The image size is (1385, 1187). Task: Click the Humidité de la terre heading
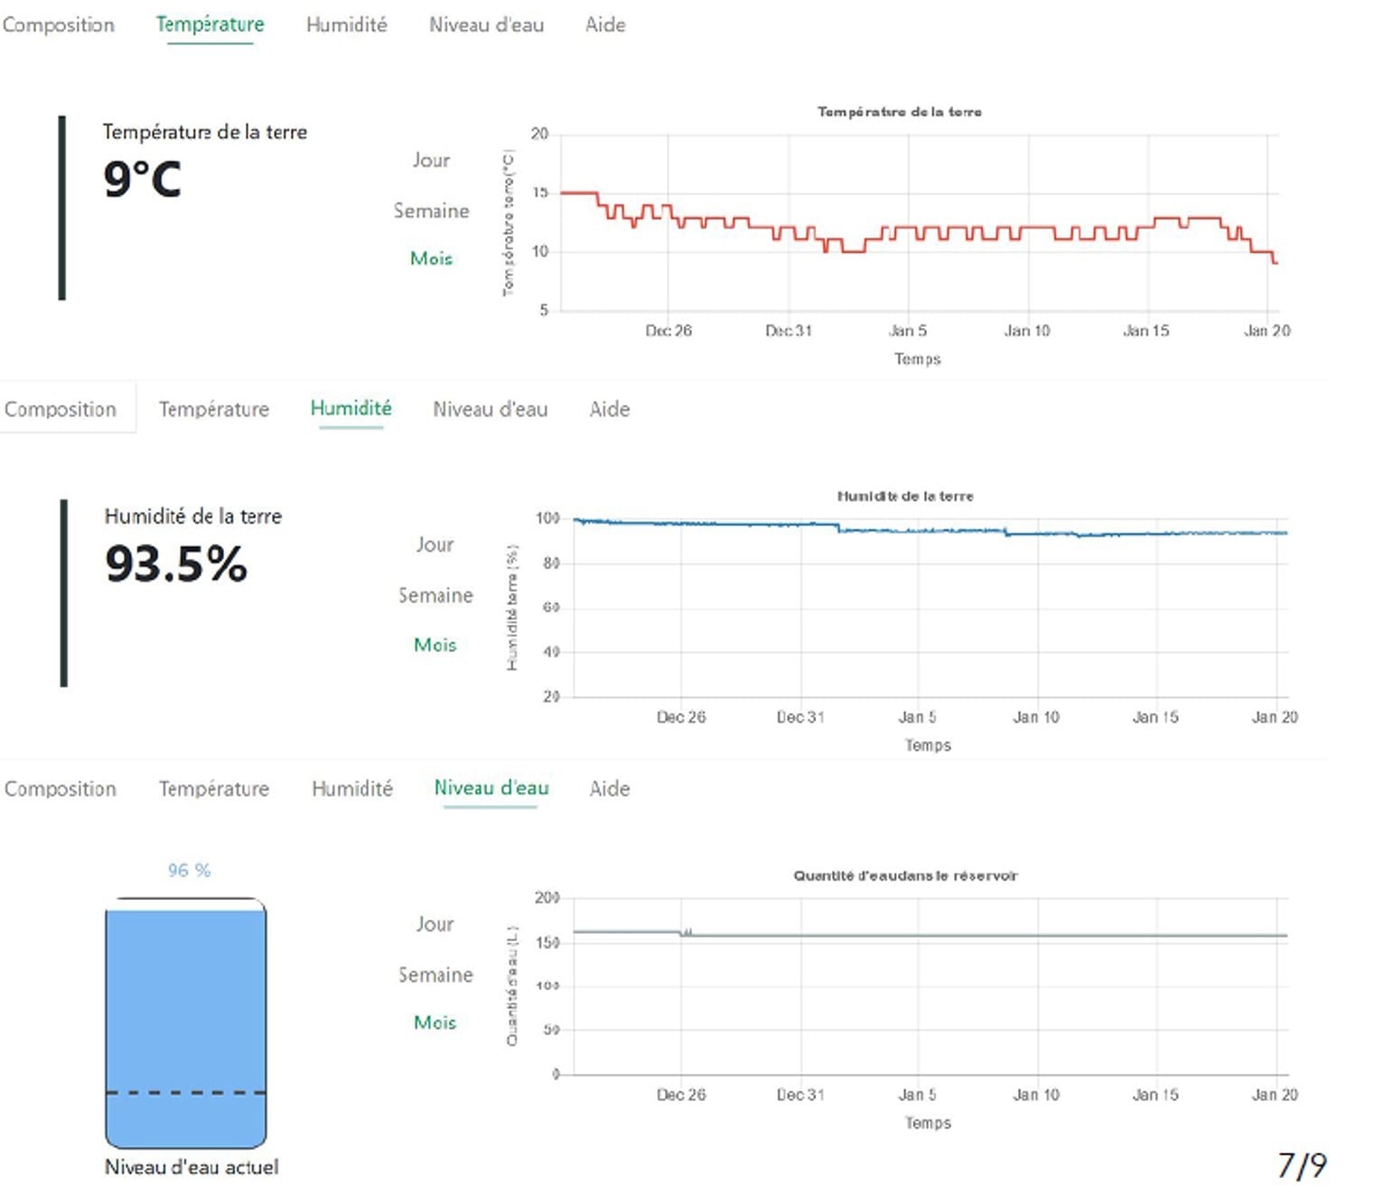point(193,516)
